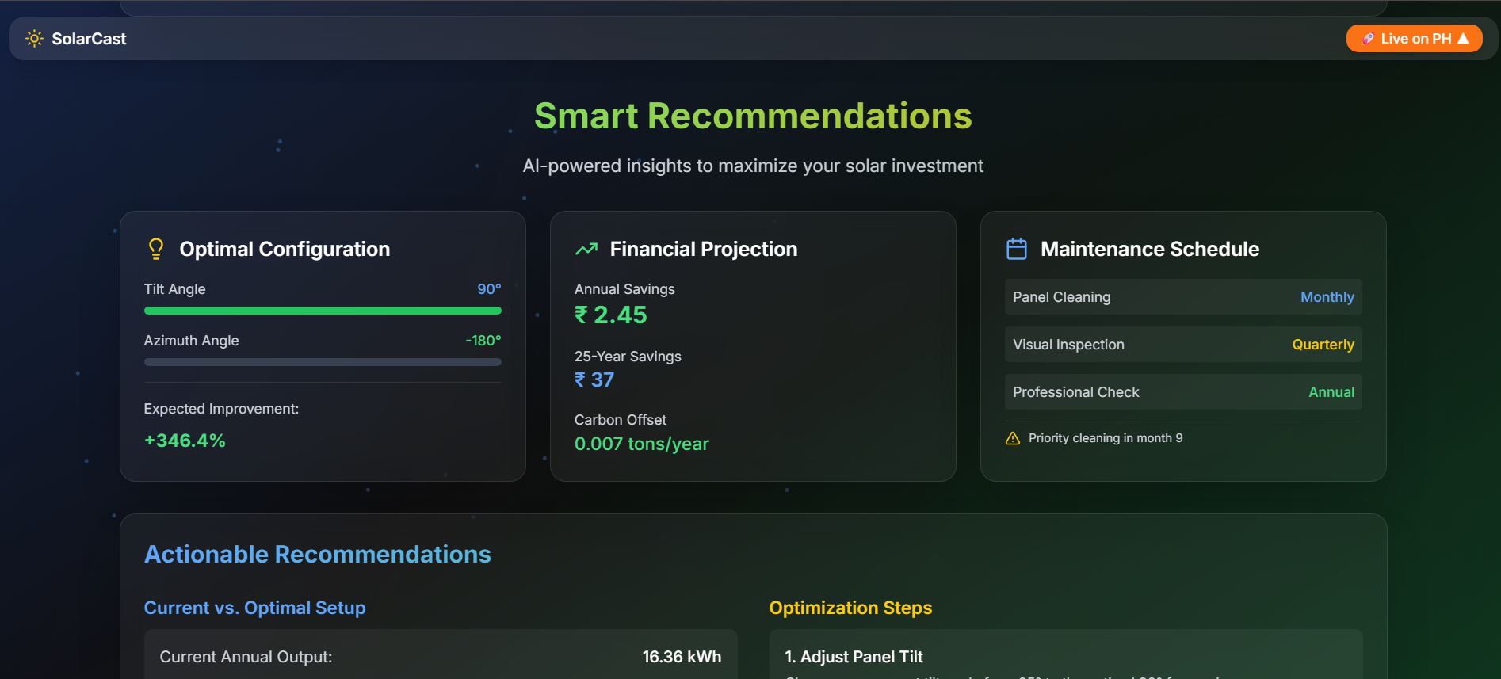
Task: Click the SolarCast sun logo icon
Action: coord(34,38)
